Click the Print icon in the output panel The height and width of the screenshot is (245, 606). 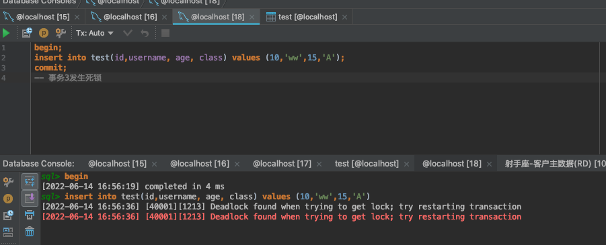coord(30,215)
